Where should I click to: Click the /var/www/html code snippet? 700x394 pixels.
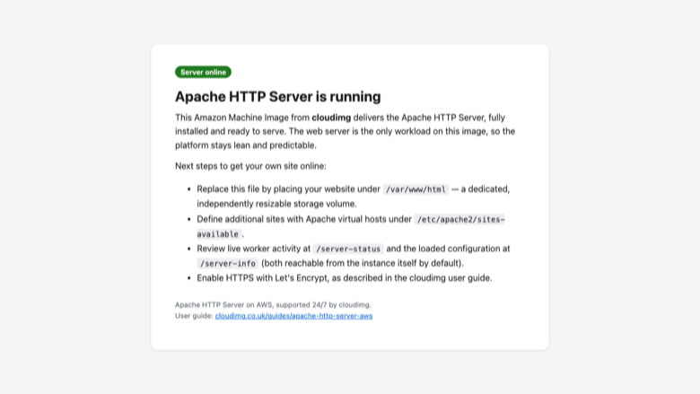416,189
